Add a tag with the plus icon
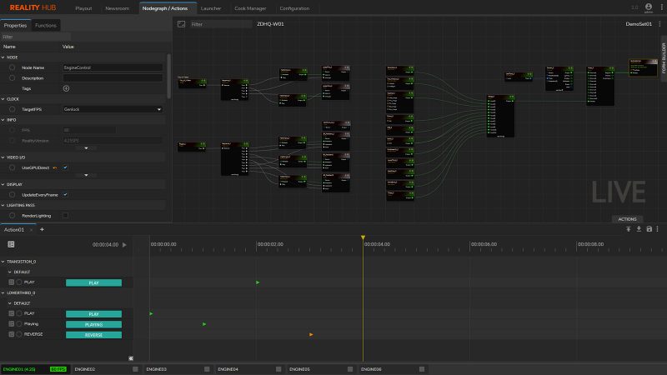The image size is (667, 375). (x=66, y=88)
